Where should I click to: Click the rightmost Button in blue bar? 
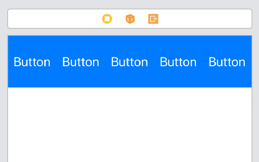point(227,62)
